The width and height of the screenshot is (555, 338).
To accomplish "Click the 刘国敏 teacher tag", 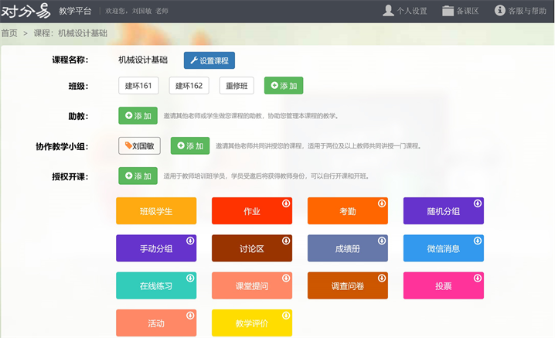I will click(139, 145).
